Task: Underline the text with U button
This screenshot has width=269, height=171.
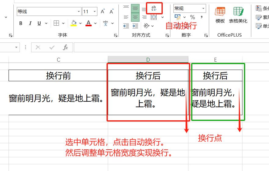Action: (39, 23)
